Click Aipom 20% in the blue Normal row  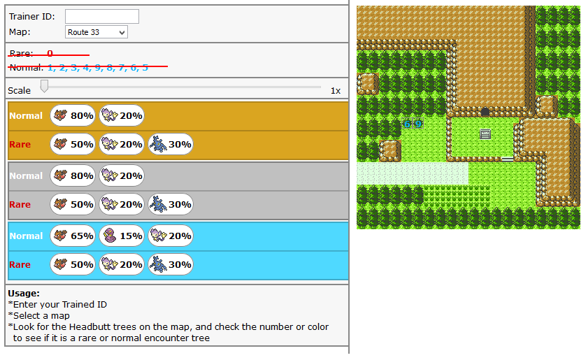coord(170,236)
